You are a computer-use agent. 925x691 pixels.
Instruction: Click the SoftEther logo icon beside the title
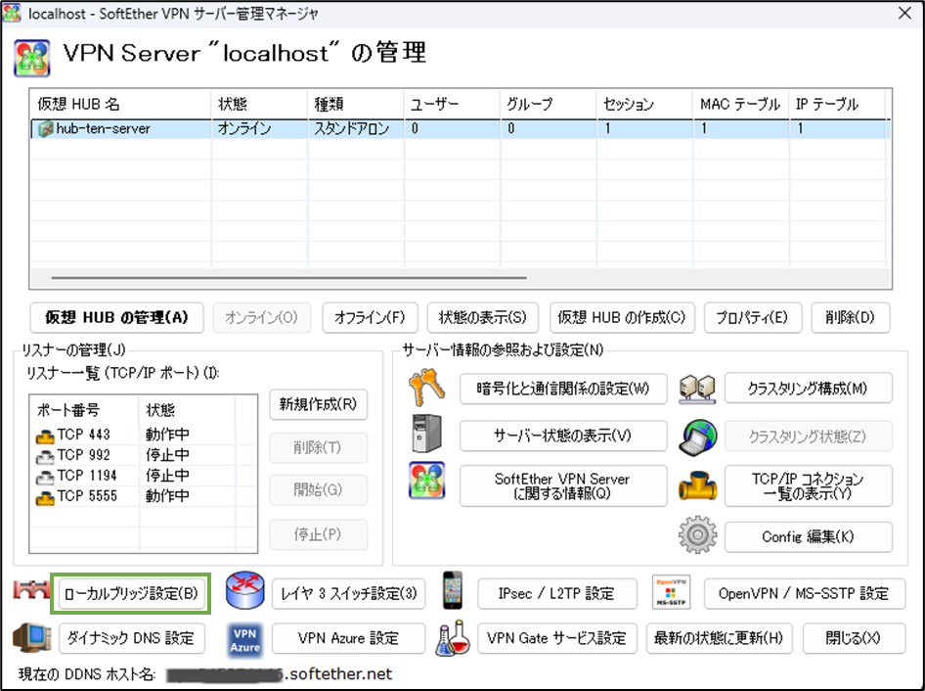click(x=32, y=58)
